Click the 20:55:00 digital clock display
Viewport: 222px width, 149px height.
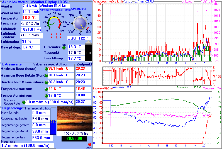(x=74, y=138)
